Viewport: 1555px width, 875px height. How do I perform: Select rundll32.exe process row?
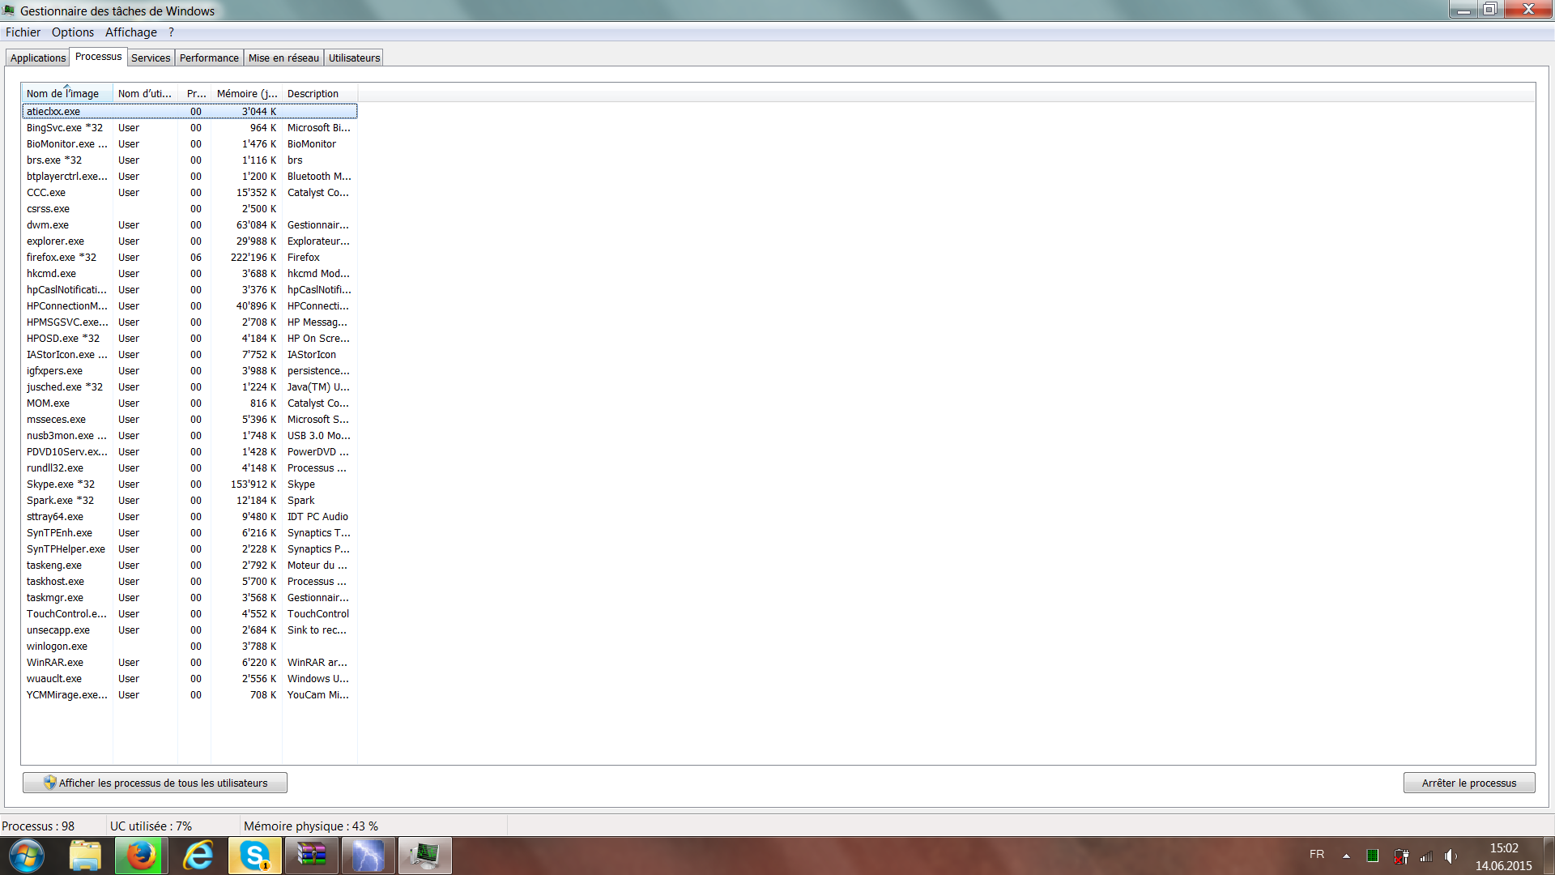(x=190, y=467)
